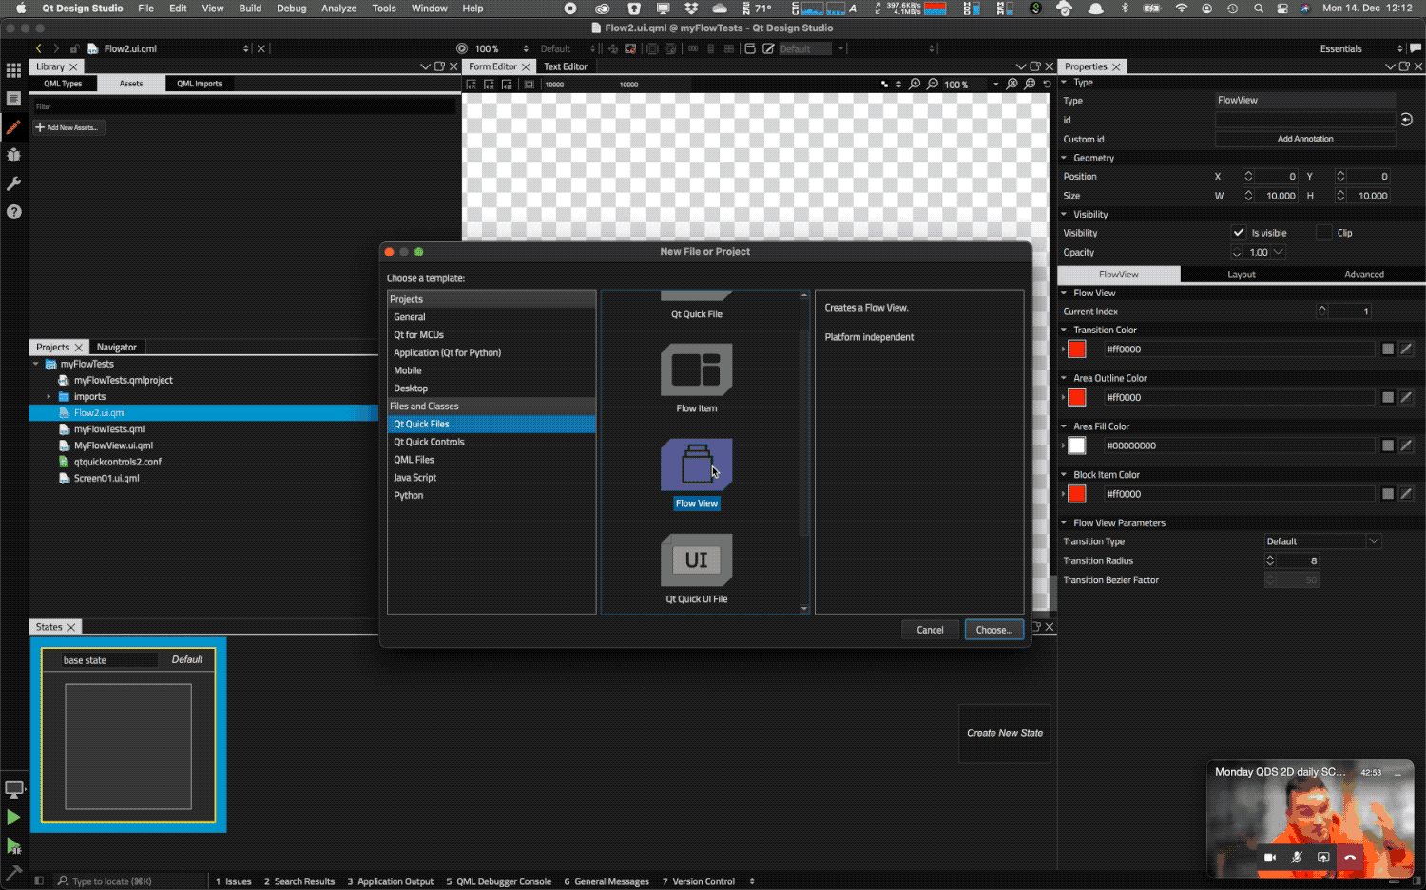Switch to the Text Editor tab
The width and height of the screenshot is (1426, 890).
[x=565, y=66]
